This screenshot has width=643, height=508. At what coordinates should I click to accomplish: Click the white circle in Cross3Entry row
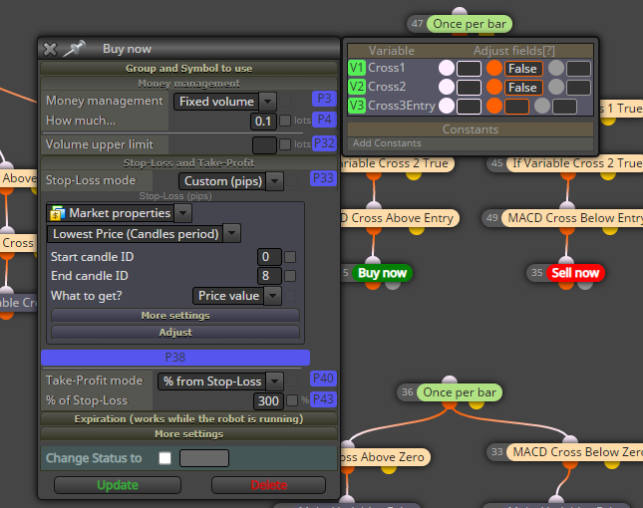447,106
